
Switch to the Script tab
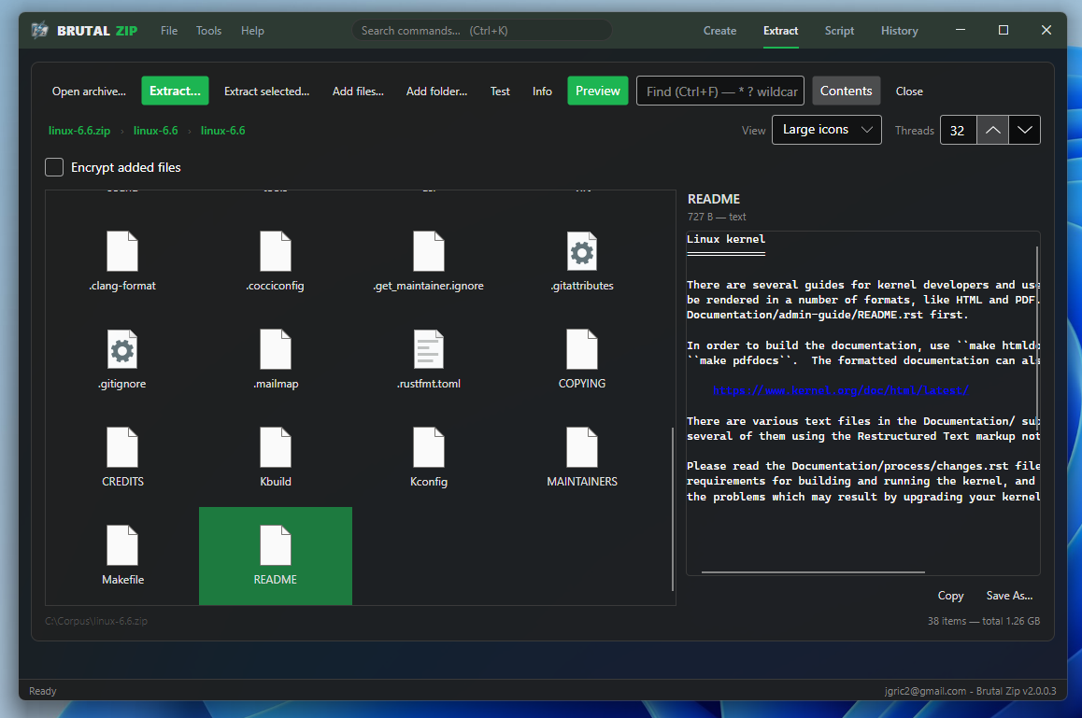[x=839, y=31]
